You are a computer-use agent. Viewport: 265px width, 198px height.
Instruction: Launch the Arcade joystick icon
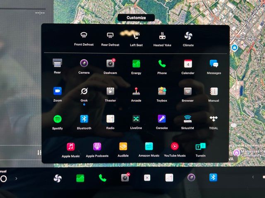tap(136, 92)
